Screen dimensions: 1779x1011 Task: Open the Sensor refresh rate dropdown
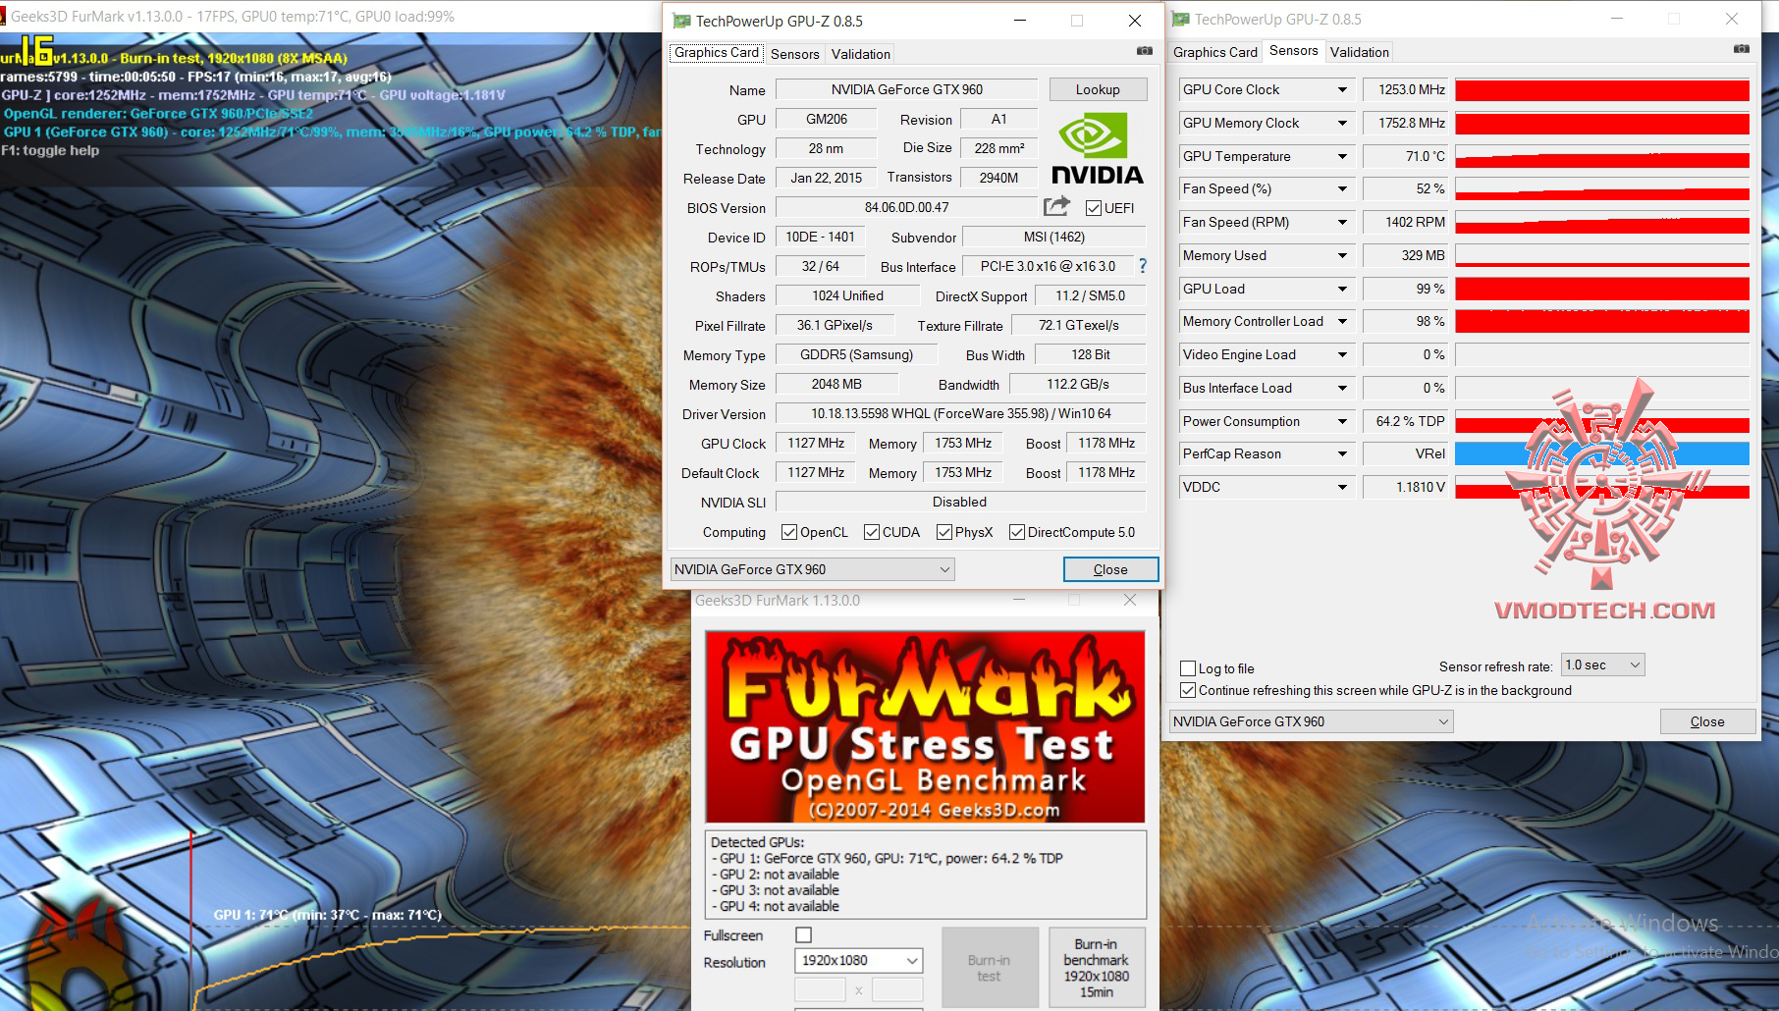(1602, 665)
